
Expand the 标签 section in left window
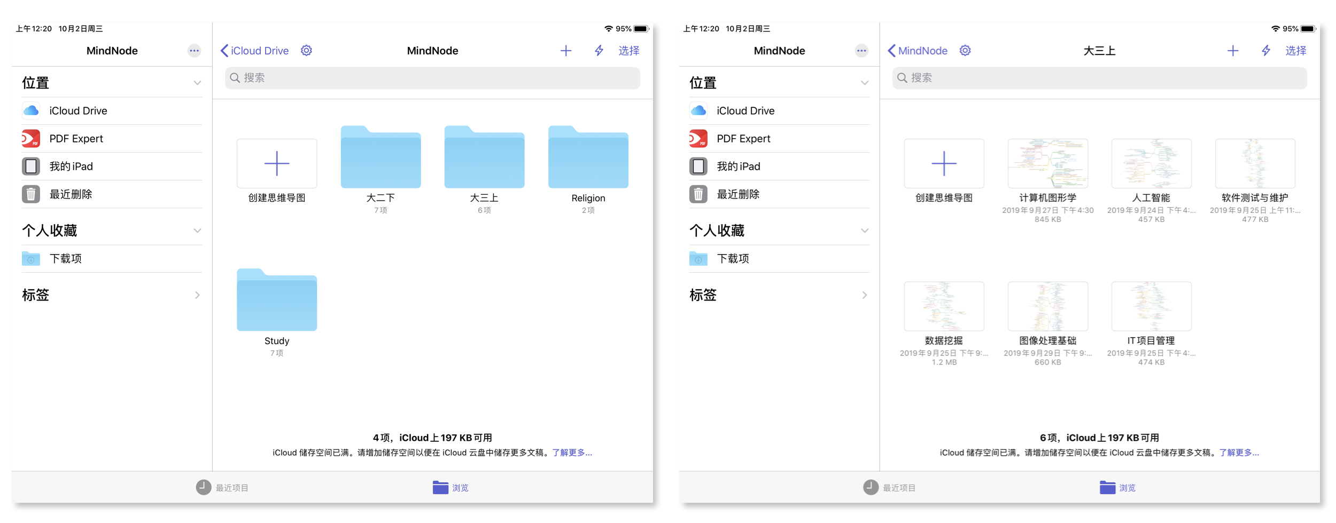pyautogui.click(x=197, y=295)
